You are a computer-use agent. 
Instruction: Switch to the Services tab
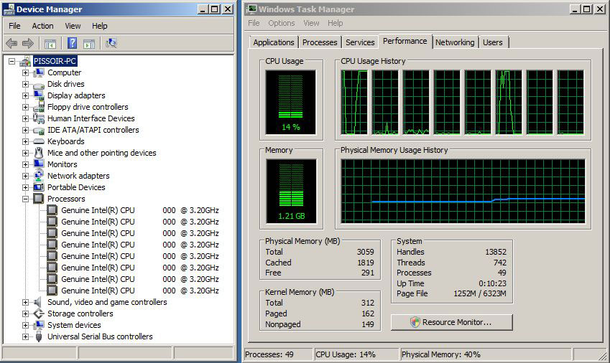pos(360,42)
